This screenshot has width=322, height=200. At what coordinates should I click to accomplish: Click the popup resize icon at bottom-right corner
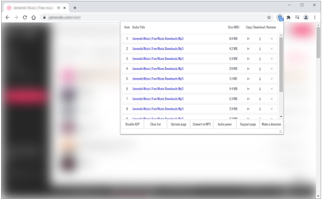pos(281,131)
